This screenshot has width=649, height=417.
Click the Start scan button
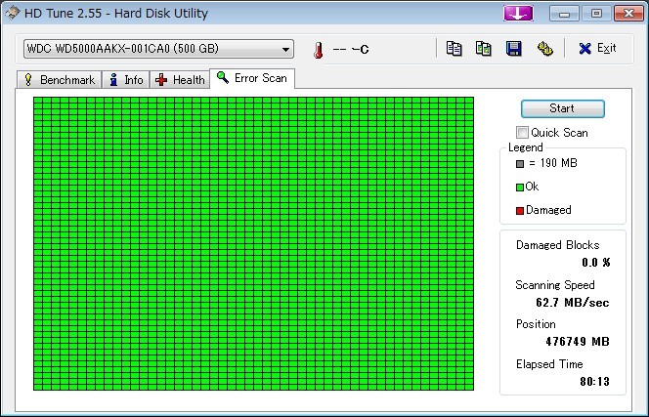(x=562, y=108)
